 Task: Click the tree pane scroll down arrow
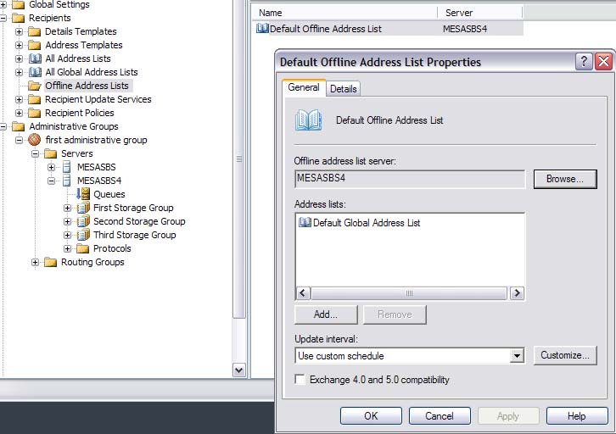[239, 370]
